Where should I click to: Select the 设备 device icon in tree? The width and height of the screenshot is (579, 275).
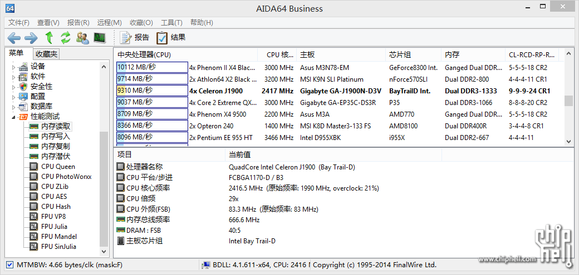tap(23, 67)
